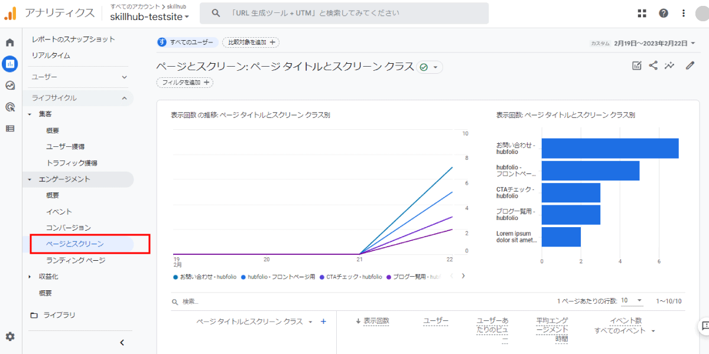Open the Configure table icon in the left rail

pos(10,128)
